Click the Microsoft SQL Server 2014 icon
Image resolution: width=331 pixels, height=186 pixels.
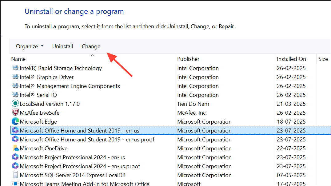tap(15, 175)
